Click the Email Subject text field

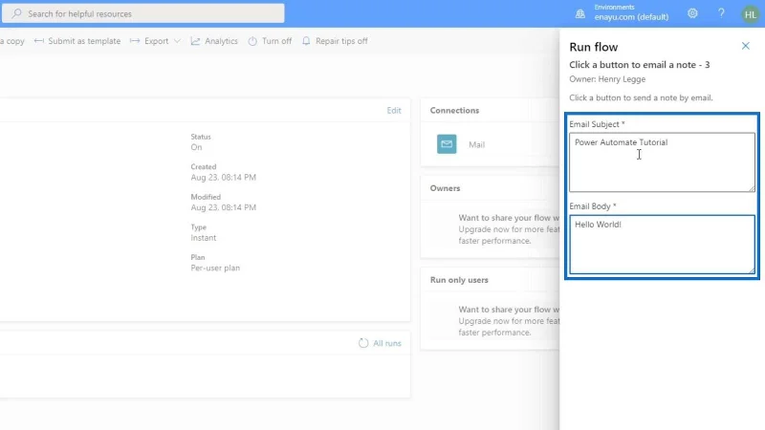[x=662, y=161]
